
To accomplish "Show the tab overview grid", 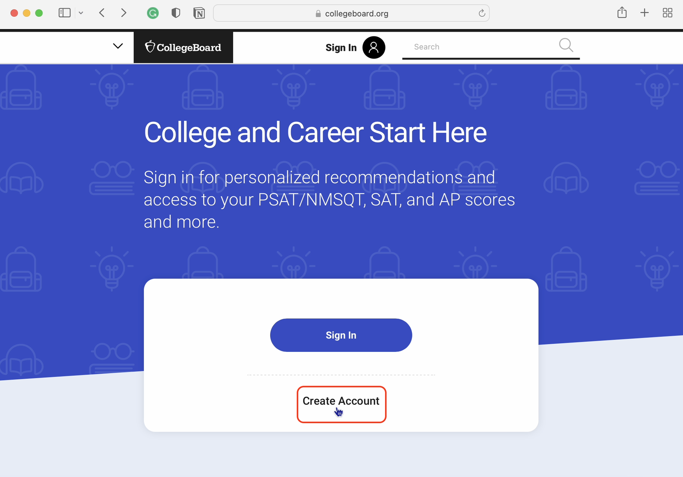I will [668, 13].
